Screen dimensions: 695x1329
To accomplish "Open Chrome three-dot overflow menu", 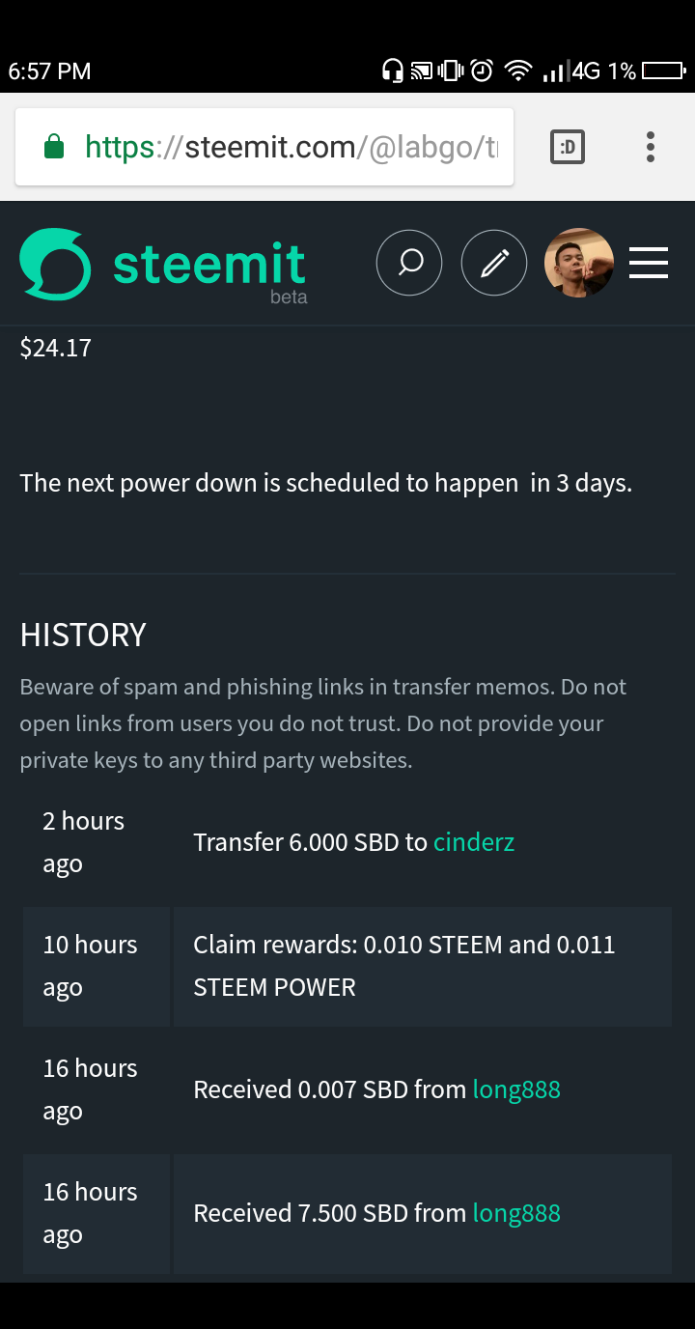I will point(651,147).
